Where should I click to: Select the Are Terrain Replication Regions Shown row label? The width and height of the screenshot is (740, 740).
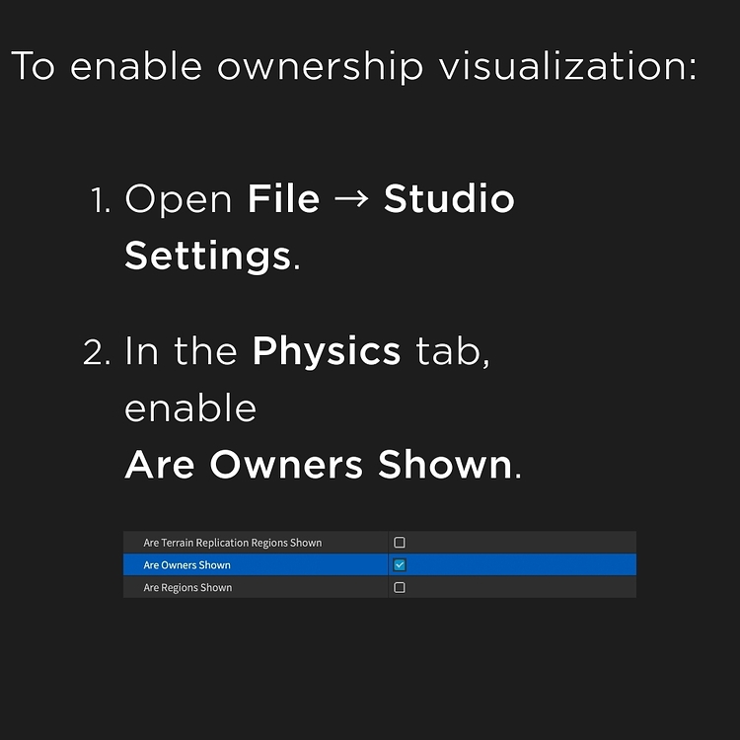click(x=233, y=543)
